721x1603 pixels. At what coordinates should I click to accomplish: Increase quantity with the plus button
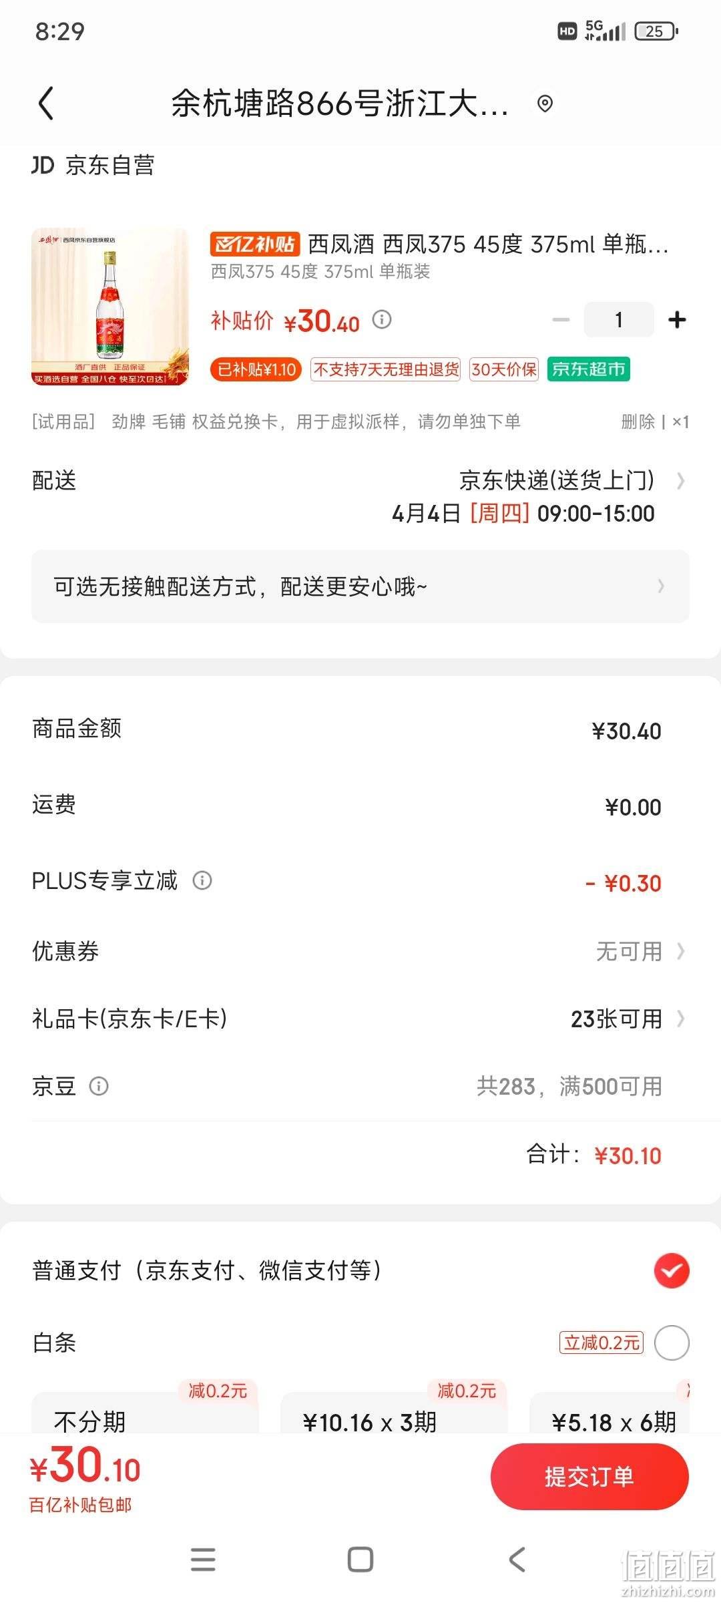click(677, 320)
